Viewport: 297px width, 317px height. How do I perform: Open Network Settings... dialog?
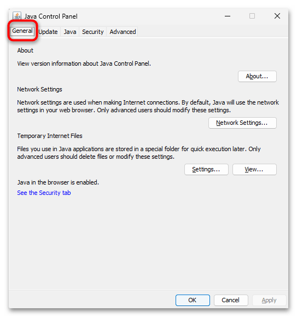[x=242, y=123]
